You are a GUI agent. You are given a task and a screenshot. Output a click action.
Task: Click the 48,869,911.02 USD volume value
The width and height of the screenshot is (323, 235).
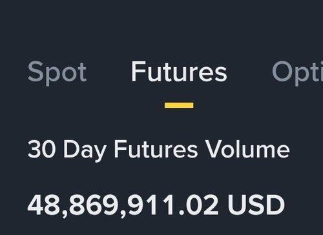(156, 205)
